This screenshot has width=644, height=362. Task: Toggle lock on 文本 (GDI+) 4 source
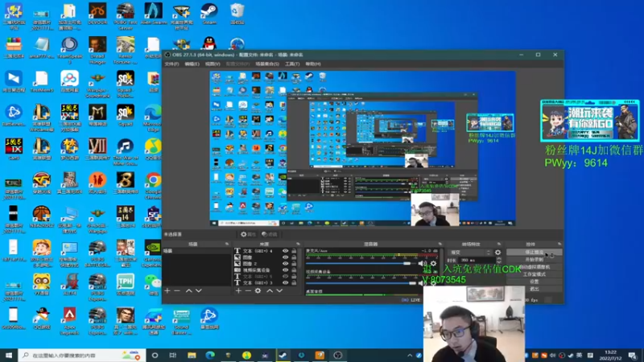[294, 251]
